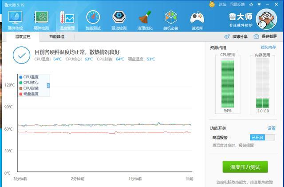Open the 装机必备 cube icon
284x187 pixels.
tap(171, 20)
